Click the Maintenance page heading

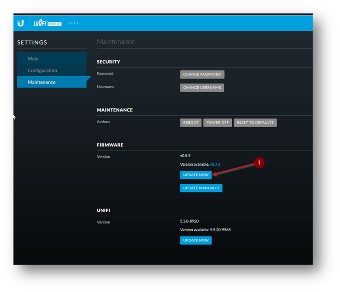pos(116,42)
